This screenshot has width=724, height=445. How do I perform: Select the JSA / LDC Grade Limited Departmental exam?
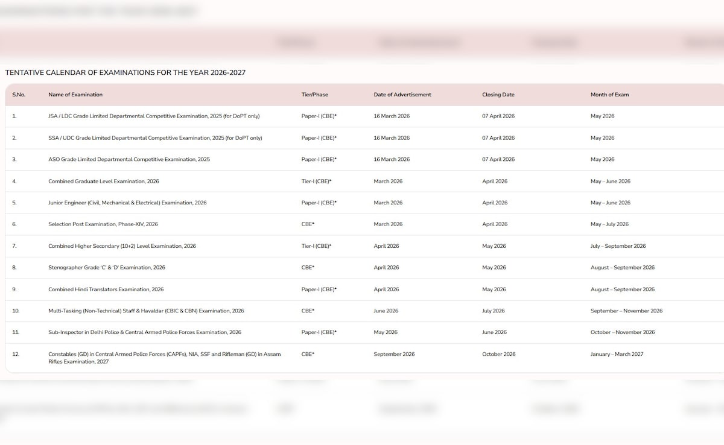tap(154, 116)
